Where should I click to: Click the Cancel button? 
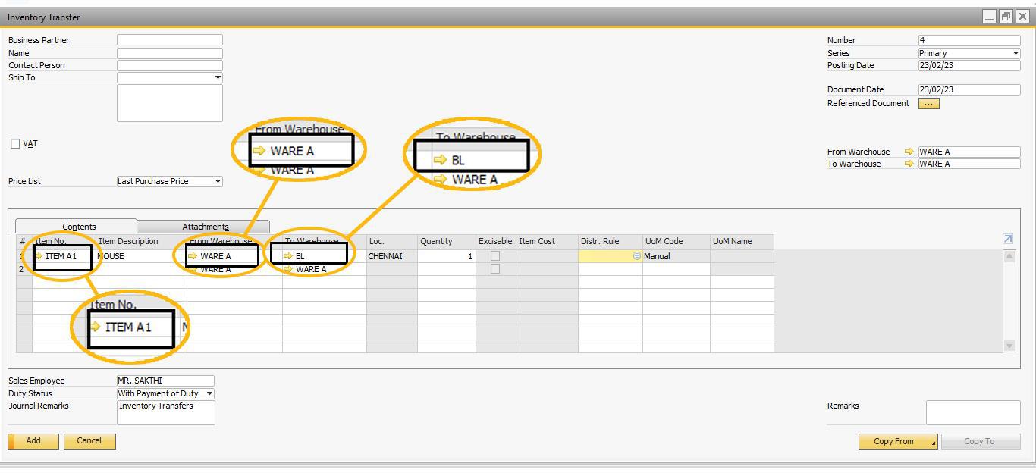pos(89,441)
